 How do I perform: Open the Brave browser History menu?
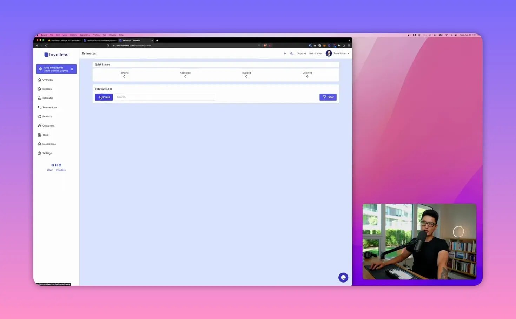pos(73,35)
